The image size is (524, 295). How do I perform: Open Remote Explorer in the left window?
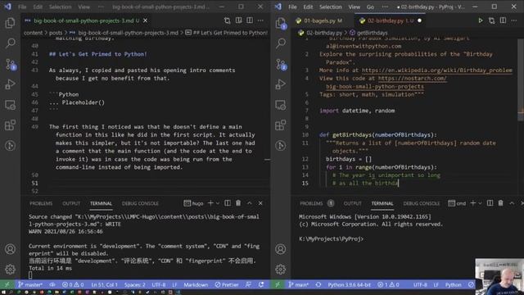click(x=10, y=105)
